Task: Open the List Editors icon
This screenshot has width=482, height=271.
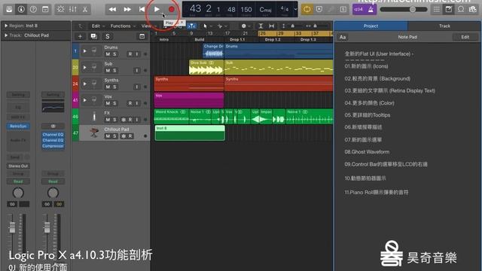Action: [x=437, y=9]
